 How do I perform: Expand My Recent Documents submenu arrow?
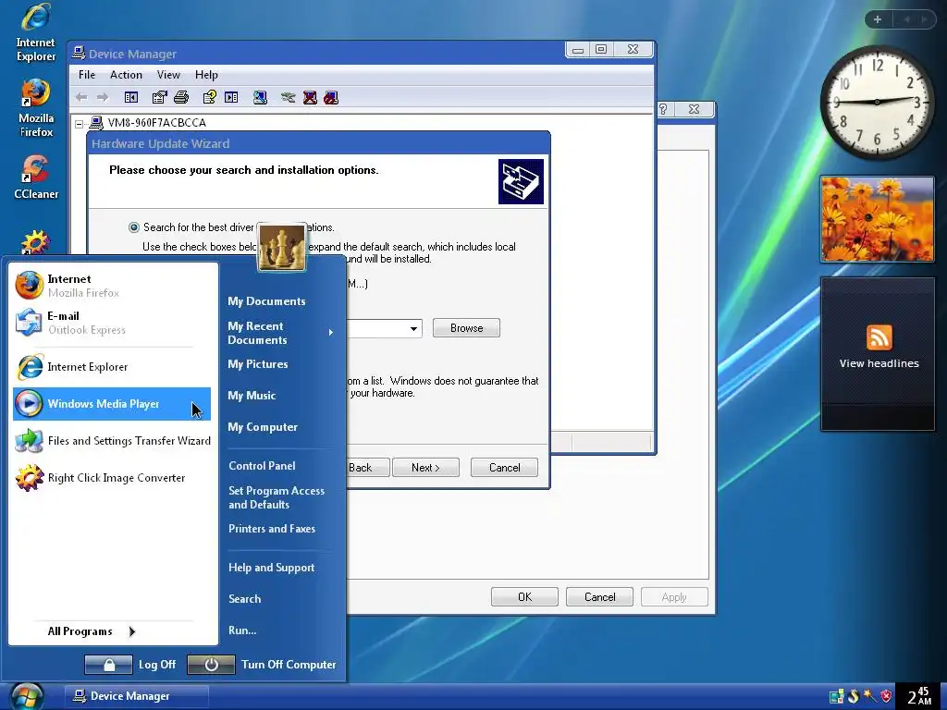pos(331,333)
